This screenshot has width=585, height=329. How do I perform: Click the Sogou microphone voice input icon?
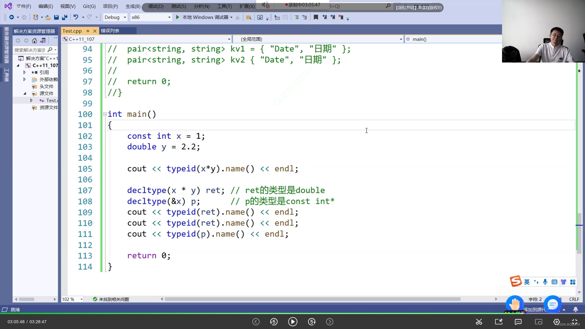coord(545,282)
